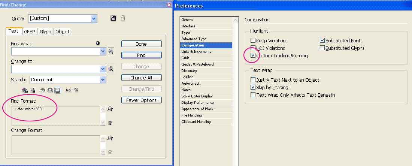Expand the Find what history dropdown

pos(103,51)
